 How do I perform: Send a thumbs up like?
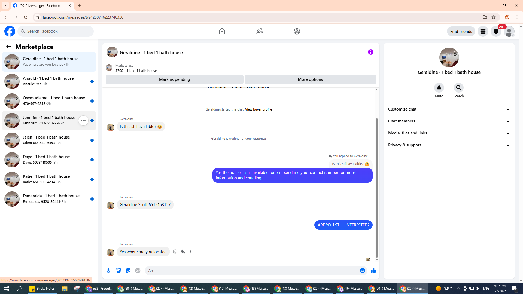pos(373,271)
